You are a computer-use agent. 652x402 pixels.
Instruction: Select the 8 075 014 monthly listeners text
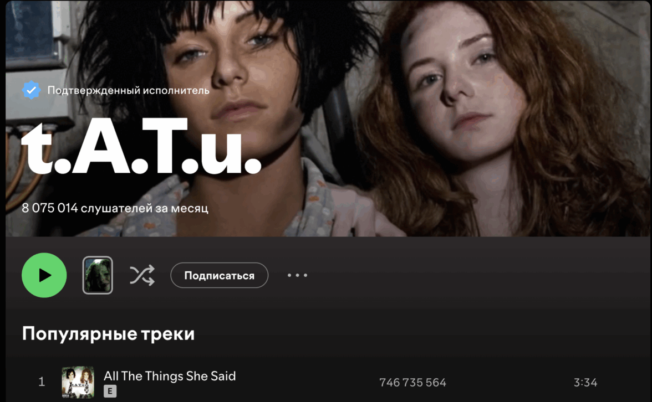tap(115, 208)
